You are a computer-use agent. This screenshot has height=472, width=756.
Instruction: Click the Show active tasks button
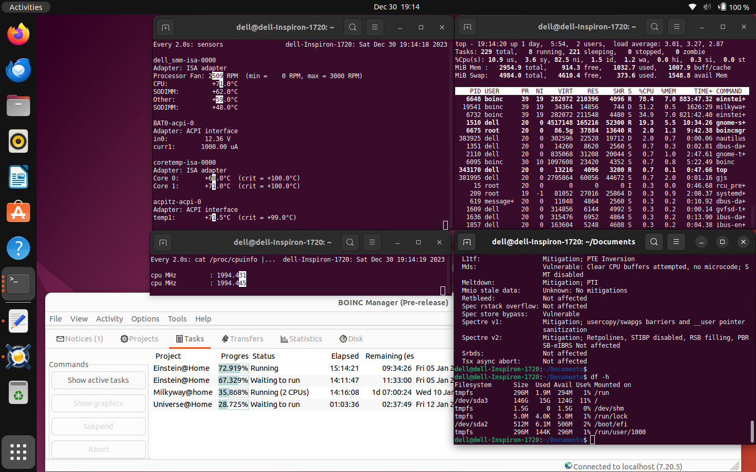[98, 380]
